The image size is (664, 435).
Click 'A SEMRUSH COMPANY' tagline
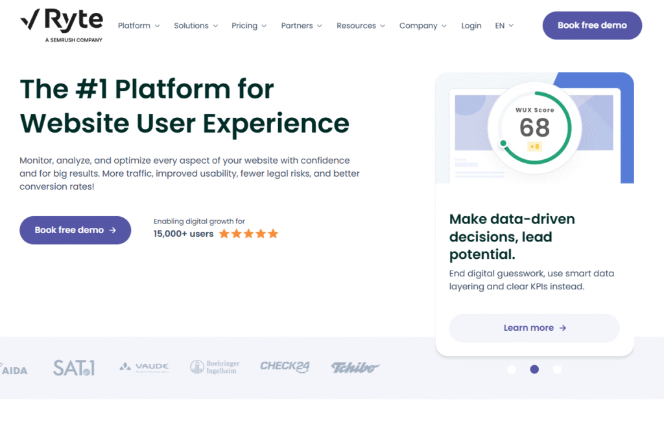click(74, 40)
